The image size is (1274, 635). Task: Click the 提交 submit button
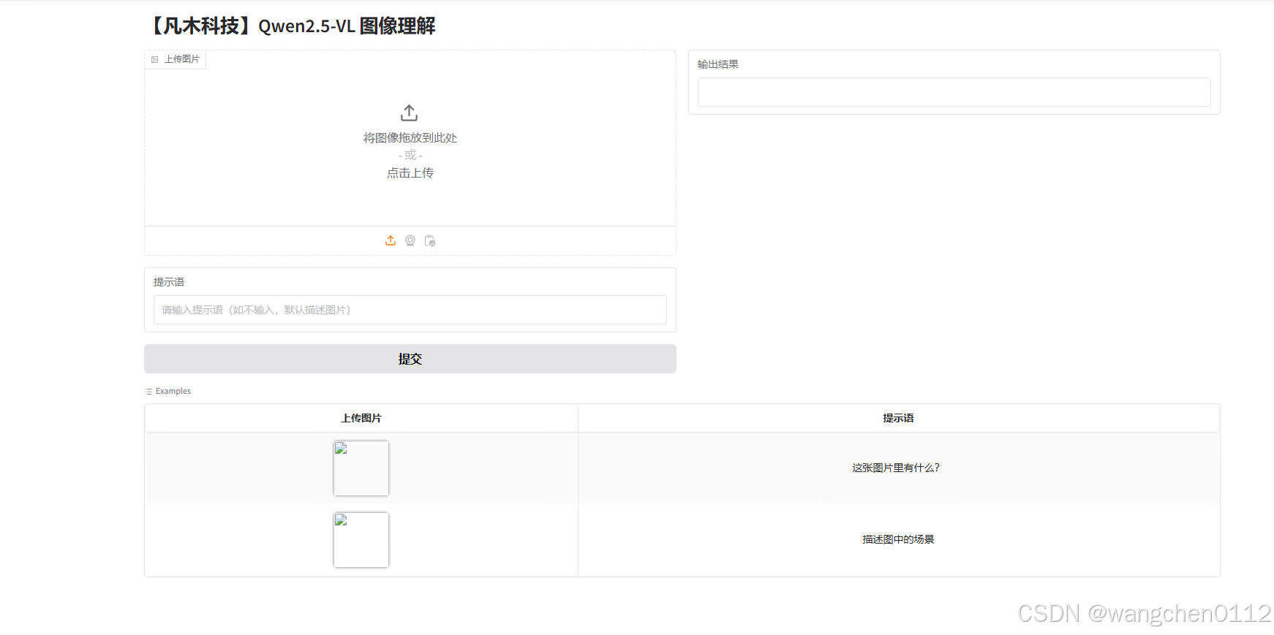[410, 359]
